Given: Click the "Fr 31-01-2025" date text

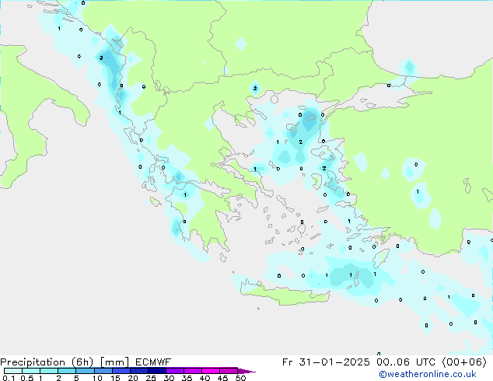Looking at the screenshot, I should (326, 362).
